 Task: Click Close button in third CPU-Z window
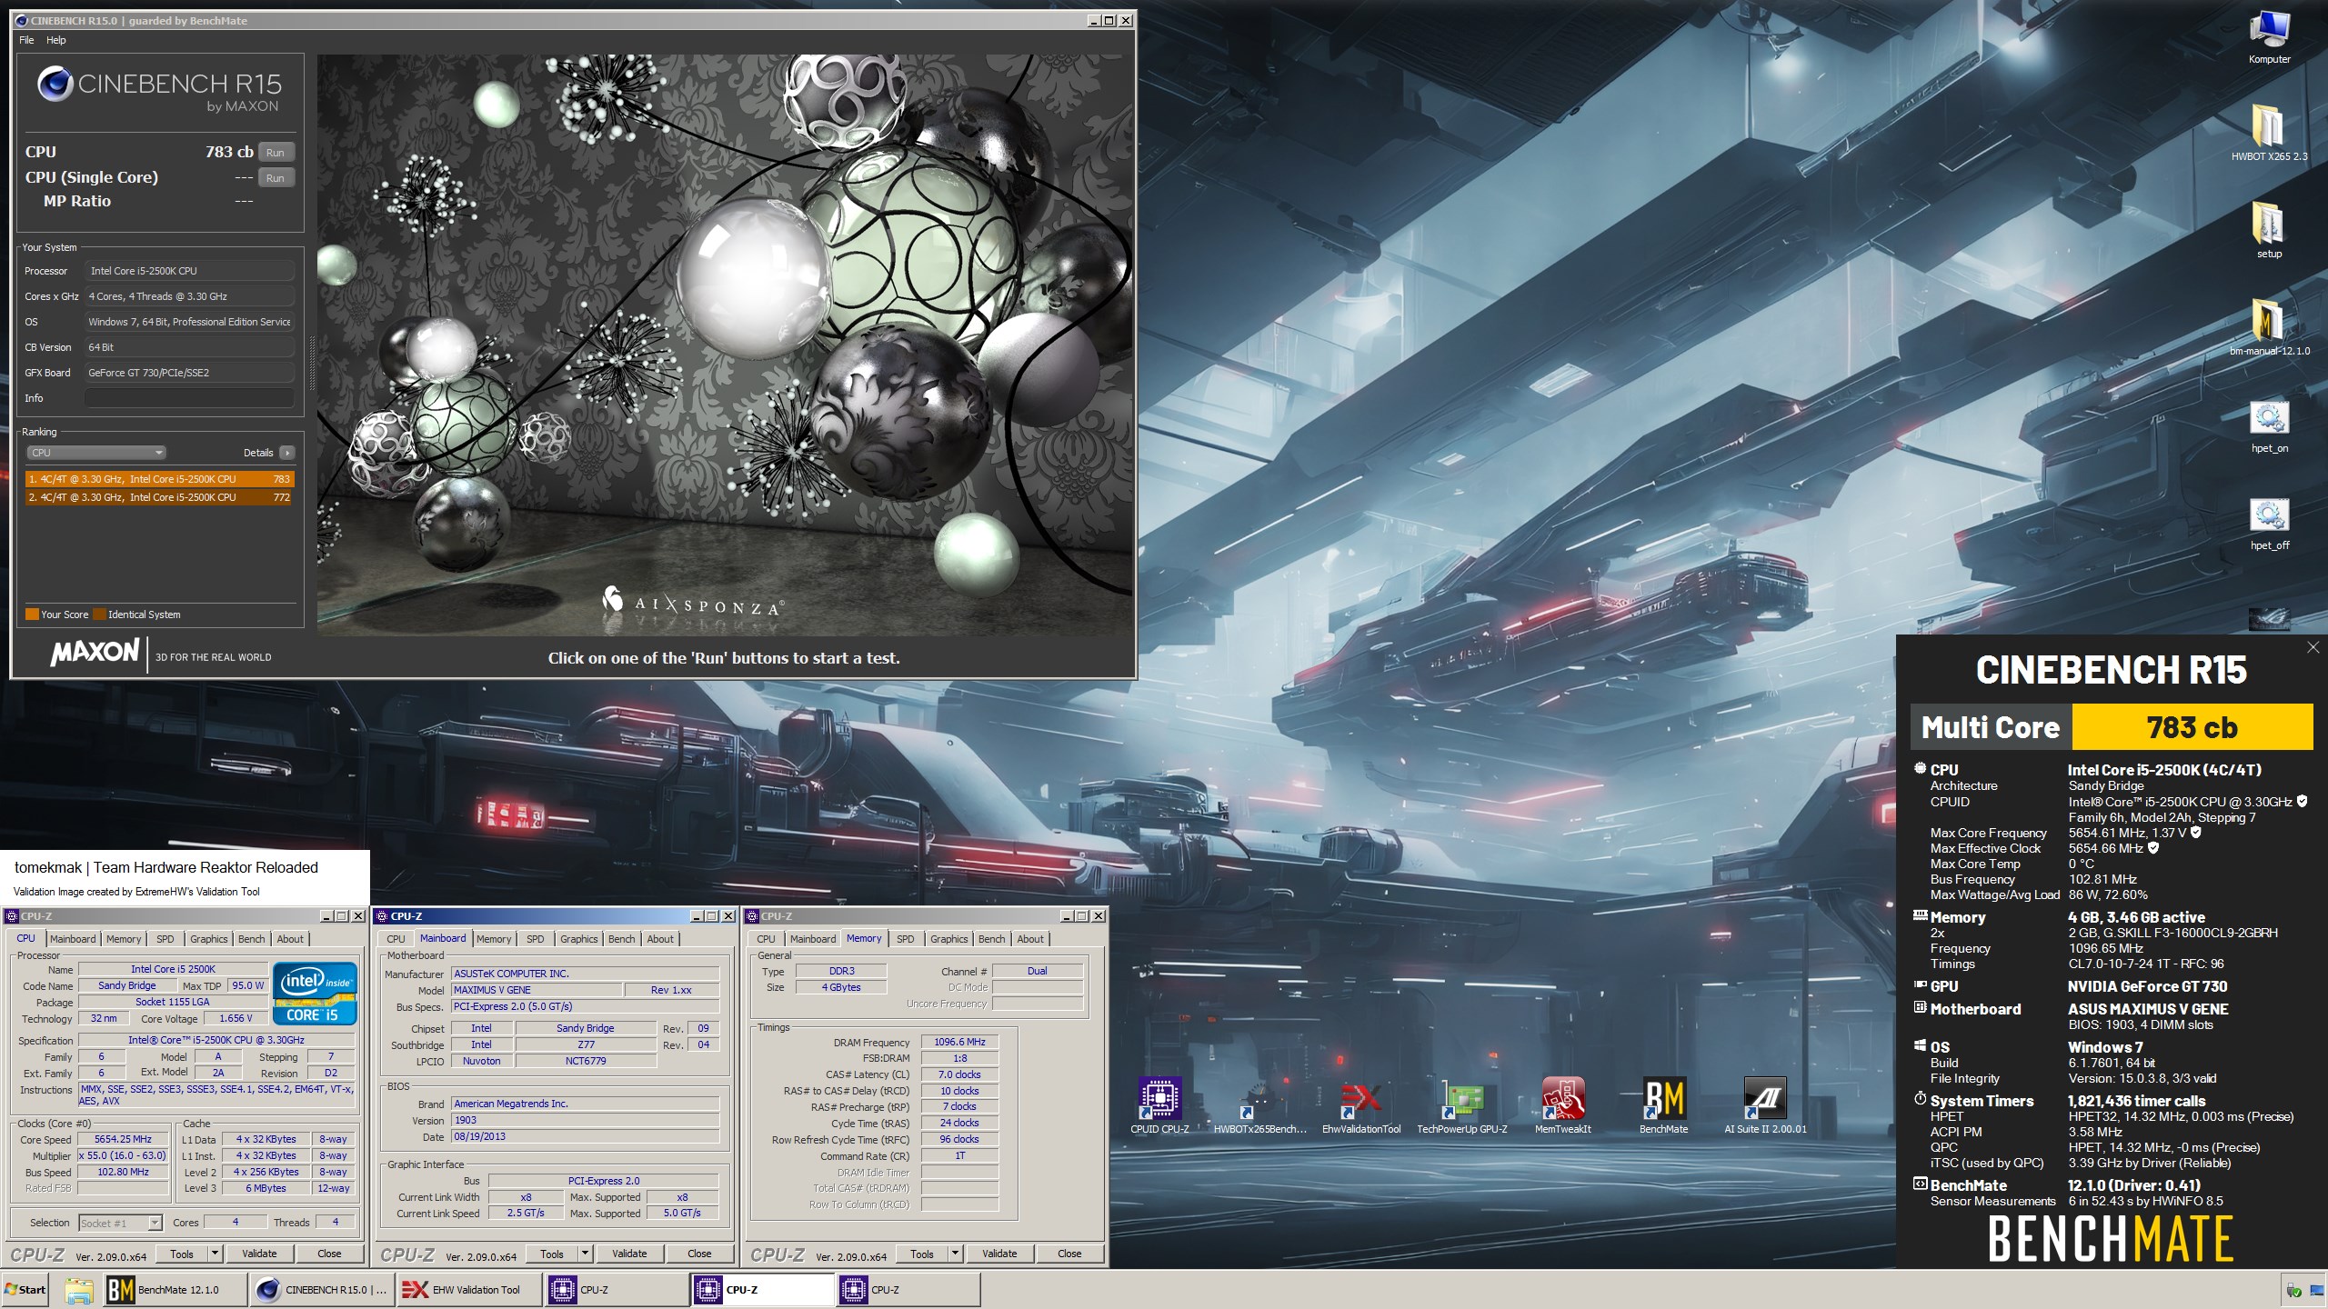pos(1069,1254)
